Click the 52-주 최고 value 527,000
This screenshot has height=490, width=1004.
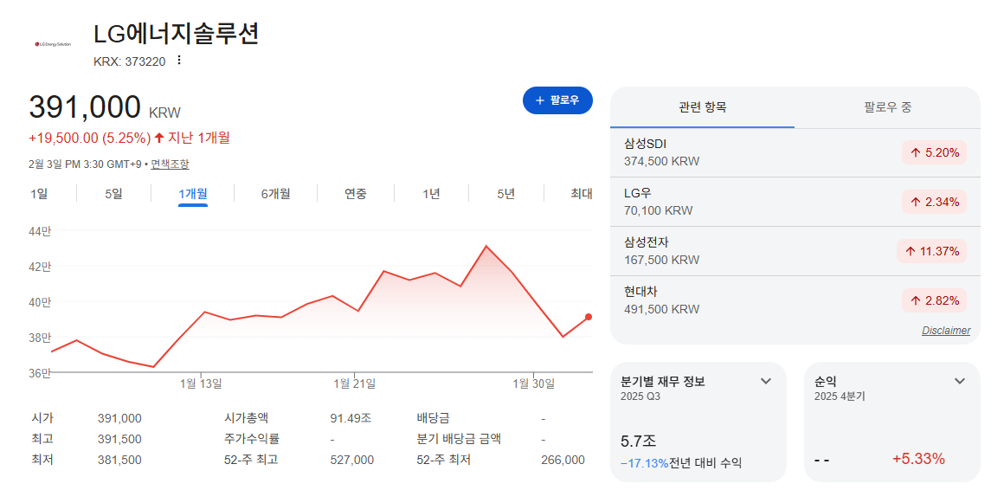point(351,460)
